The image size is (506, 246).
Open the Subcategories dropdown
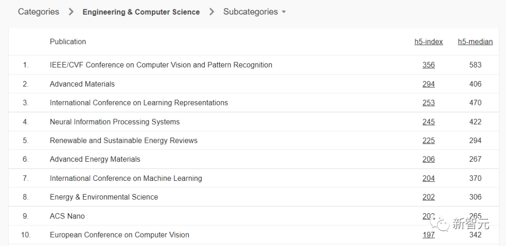[x=254, y=12]
